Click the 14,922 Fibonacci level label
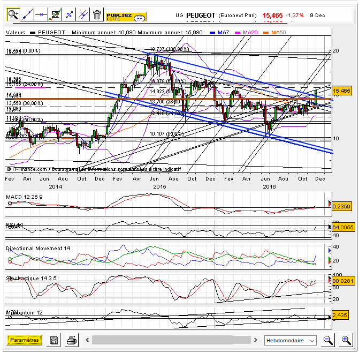The width and height of the screenshot is (359, 353). [167, 92]
